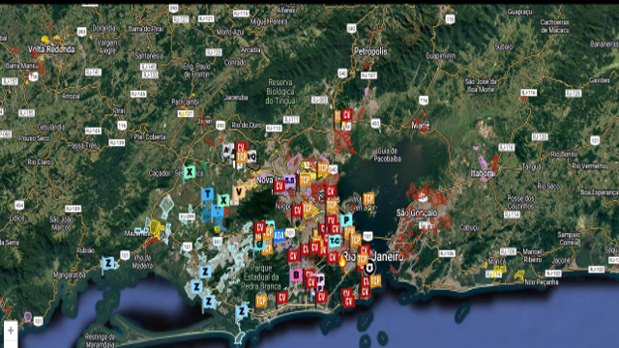Image resolution: width=619 pixels, height=348 pixels.
Task: Click TCP flag below Parque Estadual da Pedra Branca
Action: pyautogui.click(x=261, y=301)
